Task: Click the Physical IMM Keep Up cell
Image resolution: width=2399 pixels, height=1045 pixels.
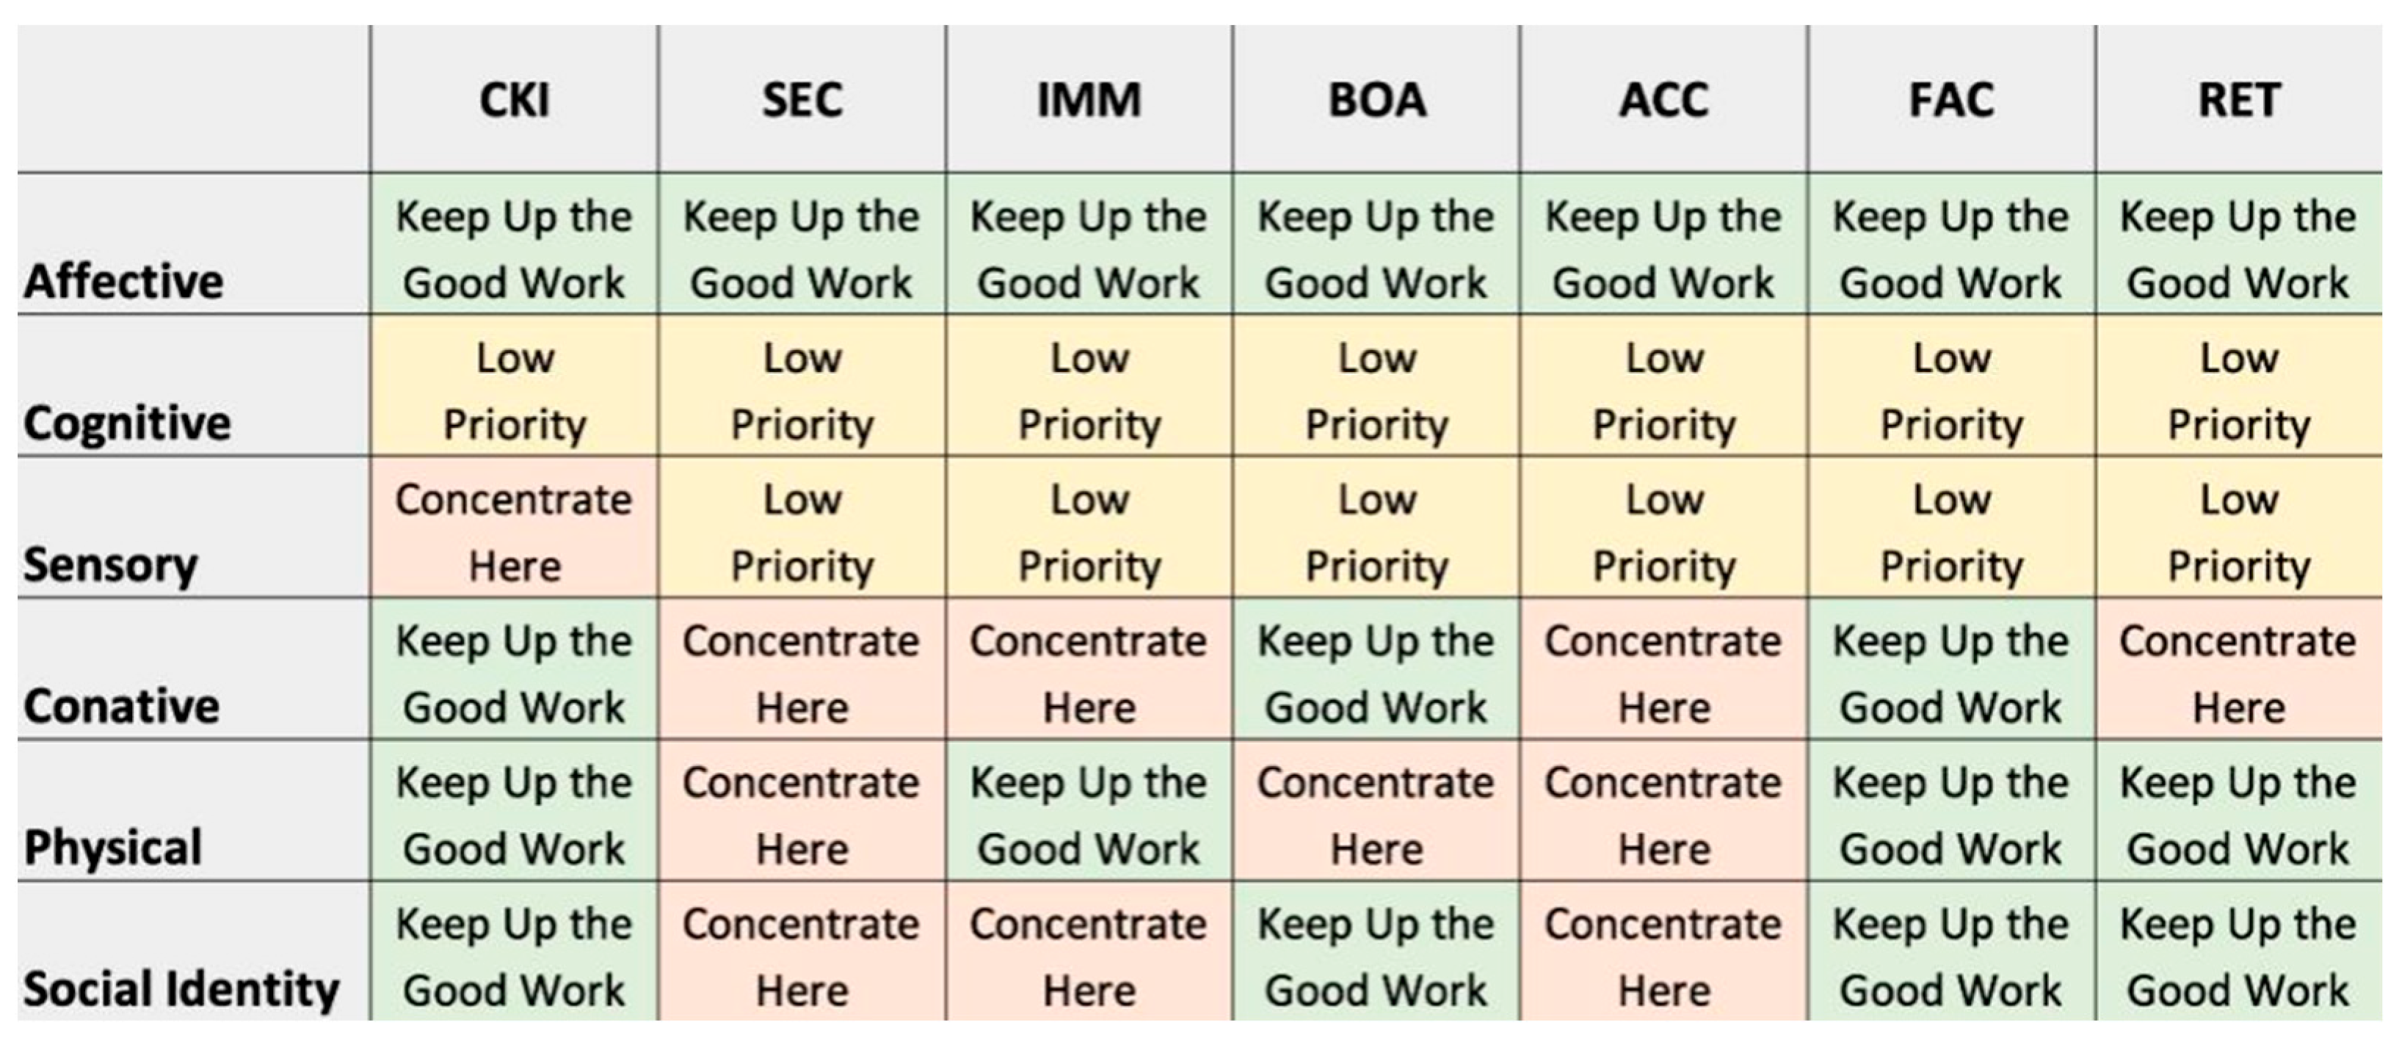Action: coord(1089,815)
